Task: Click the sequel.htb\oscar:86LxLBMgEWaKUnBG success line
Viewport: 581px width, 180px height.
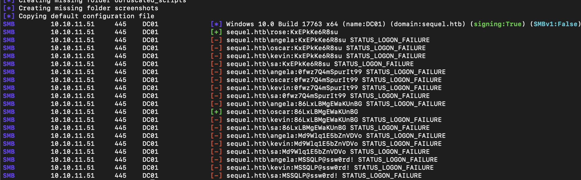Action: tap(292, 112)
